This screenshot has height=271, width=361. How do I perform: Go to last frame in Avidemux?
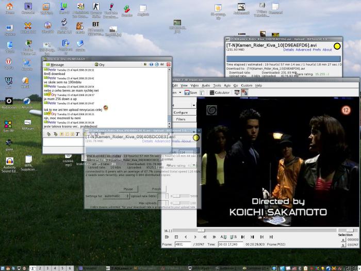pos(271,237)
